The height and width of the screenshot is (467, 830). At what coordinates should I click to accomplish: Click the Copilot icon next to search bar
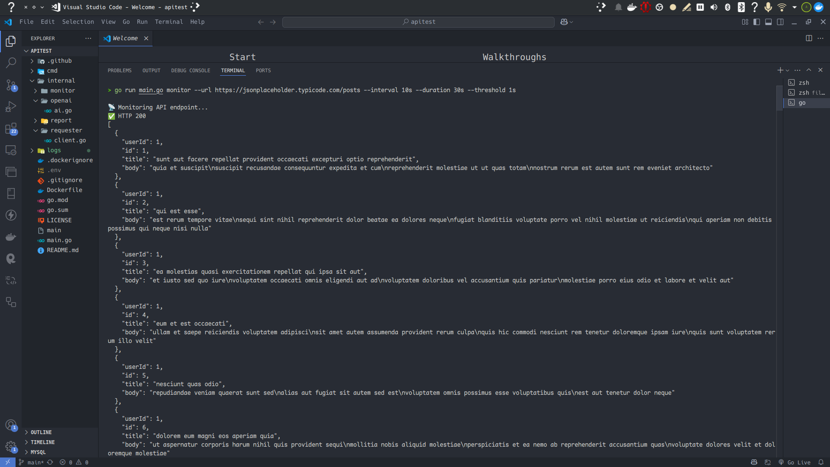(564, 22)
